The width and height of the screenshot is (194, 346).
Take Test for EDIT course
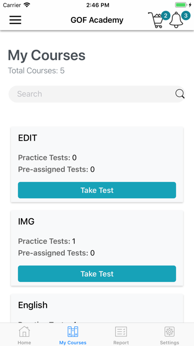[x=97, y=190]
